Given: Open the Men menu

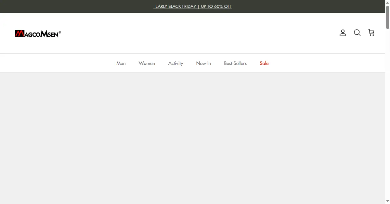Looking at the screenshot, I should pos(121,63).
